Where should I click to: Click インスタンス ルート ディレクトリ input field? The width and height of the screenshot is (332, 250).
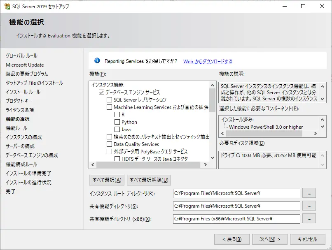pos(236,193)
